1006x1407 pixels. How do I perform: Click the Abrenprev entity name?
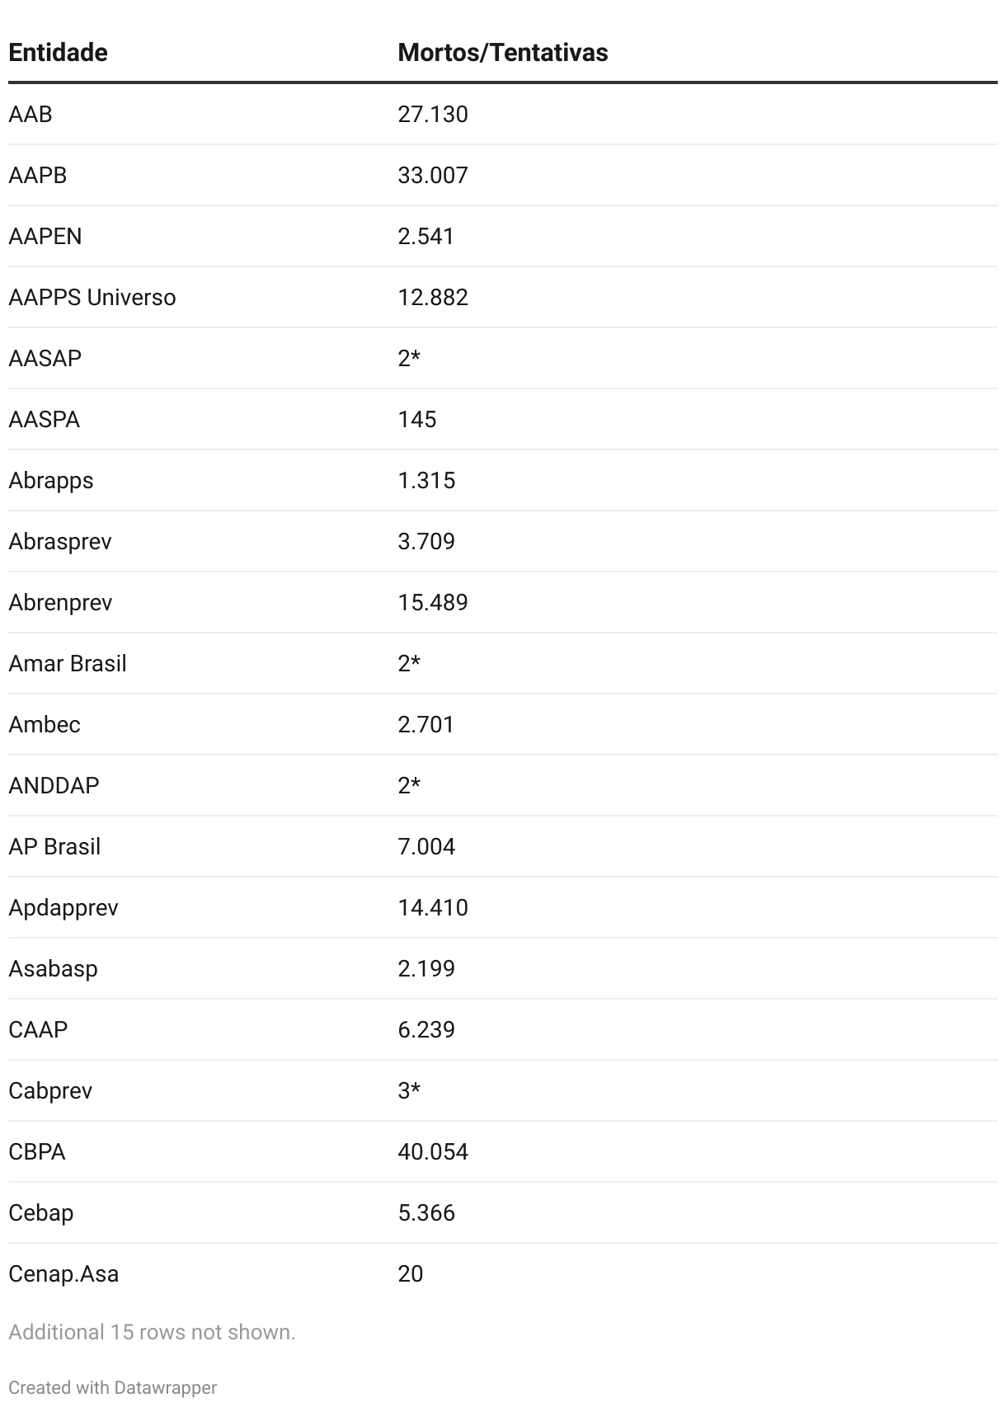point(60,602)
